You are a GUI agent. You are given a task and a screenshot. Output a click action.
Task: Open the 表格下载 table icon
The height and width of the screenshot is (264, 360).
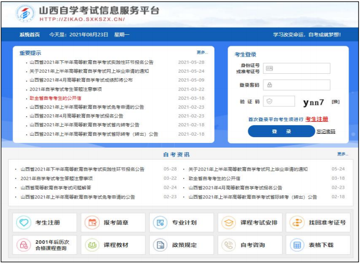(x=297, y=245)
